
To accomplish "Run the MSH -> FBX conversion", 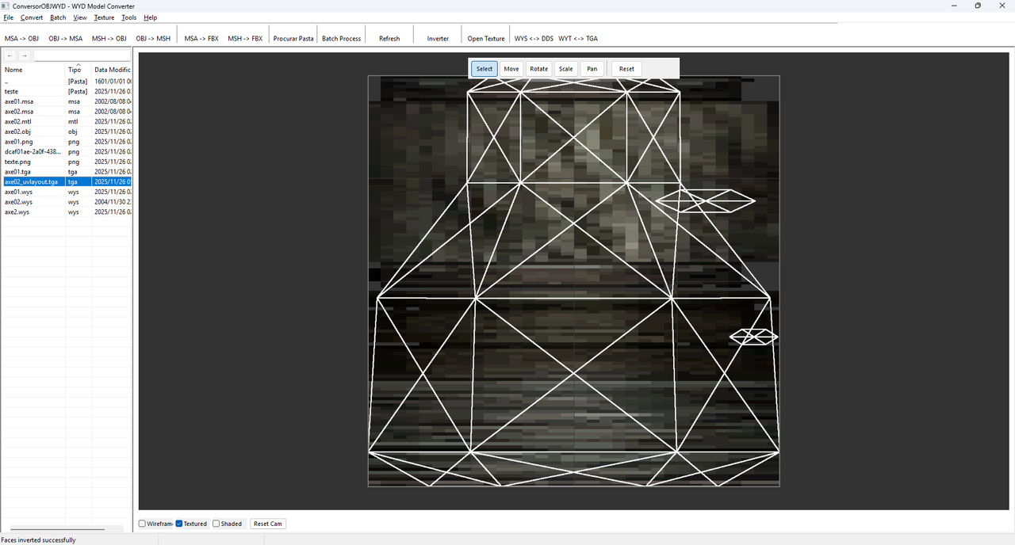I will point(245,38).
